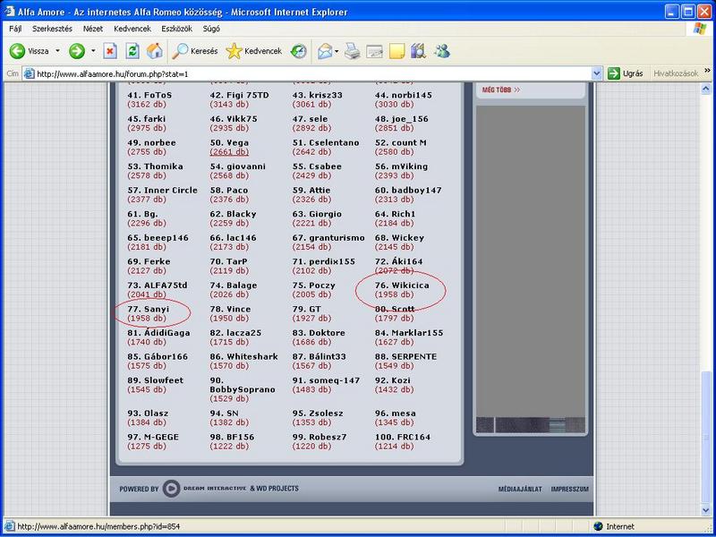Open the Szerkesztés menu
The image size is (716, 537).
click(52, 29)
